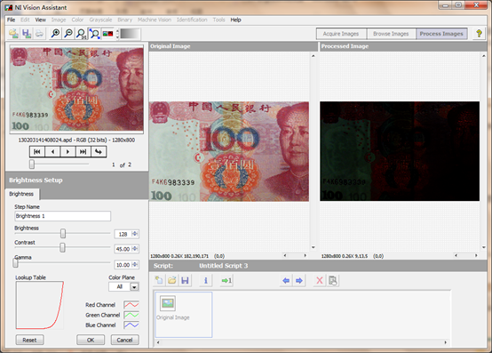492x353 pixels.
Task: Click the Print Image toolbar icon
Action: (39, 34)
